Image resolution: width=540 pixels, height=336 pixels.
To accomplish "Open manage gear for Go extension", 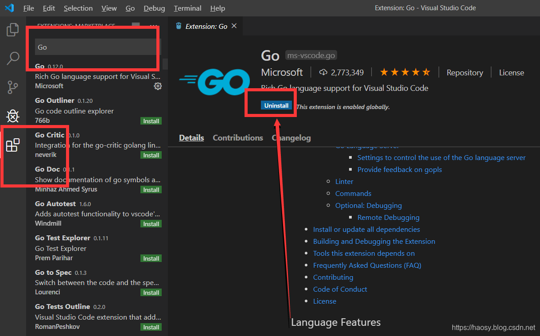I will click(158, 86).
